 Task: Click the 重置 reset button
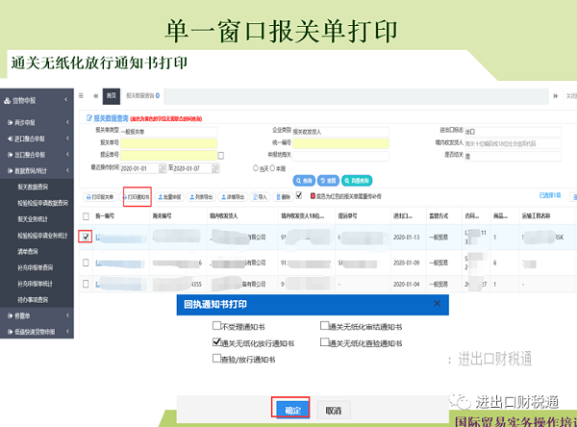coord(328,181)
